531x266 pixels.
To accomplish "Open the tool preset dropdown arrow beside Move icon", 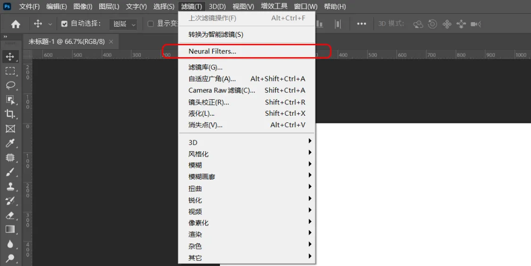I will click(50, 24).
